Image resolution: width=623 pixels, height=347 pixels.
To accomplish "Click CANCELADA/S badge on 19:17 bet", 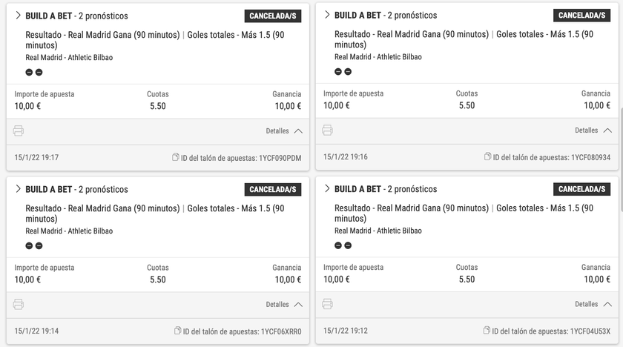I will click(273, 16).
